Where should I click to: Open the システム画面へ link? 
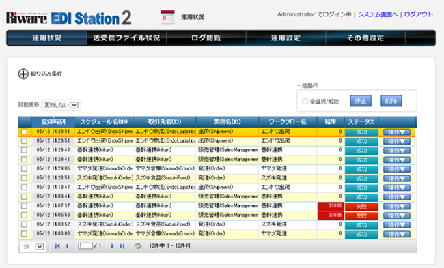pyautogui.click(x=378, y=14)
